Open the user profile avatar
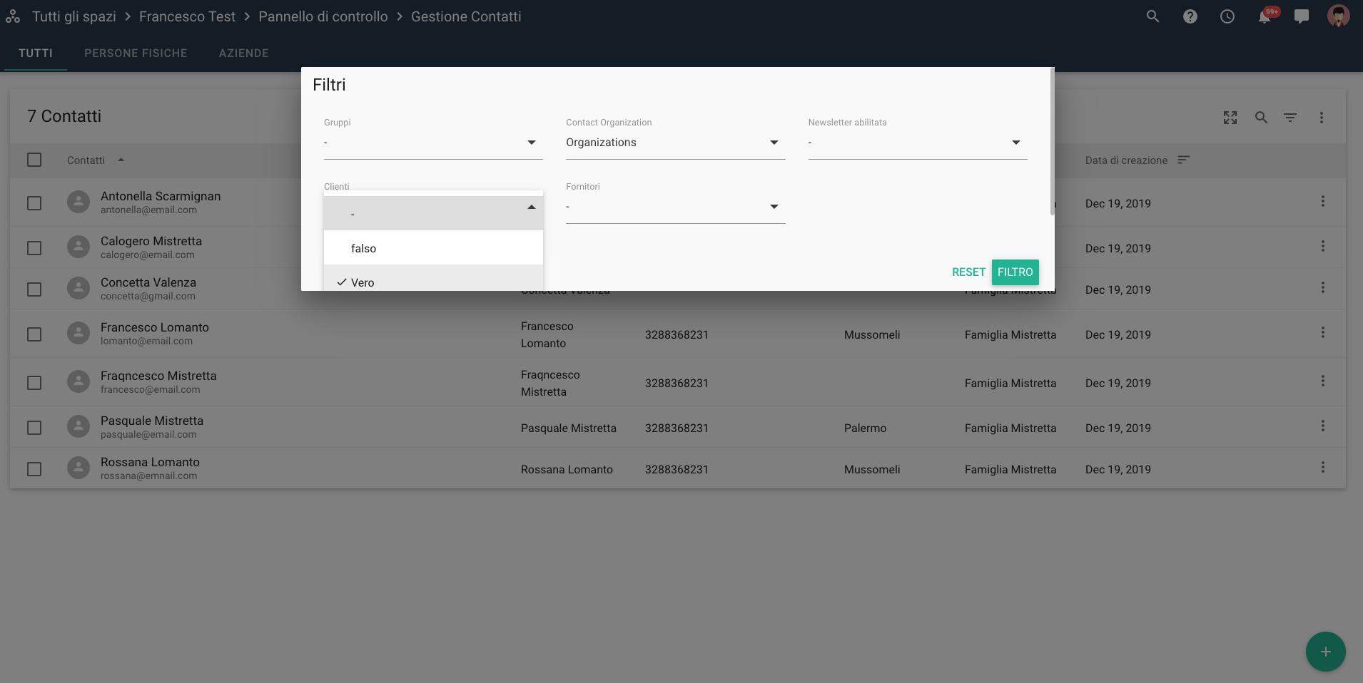The width and height of the screenshot is (1363, 683). tap(1338, 16)
